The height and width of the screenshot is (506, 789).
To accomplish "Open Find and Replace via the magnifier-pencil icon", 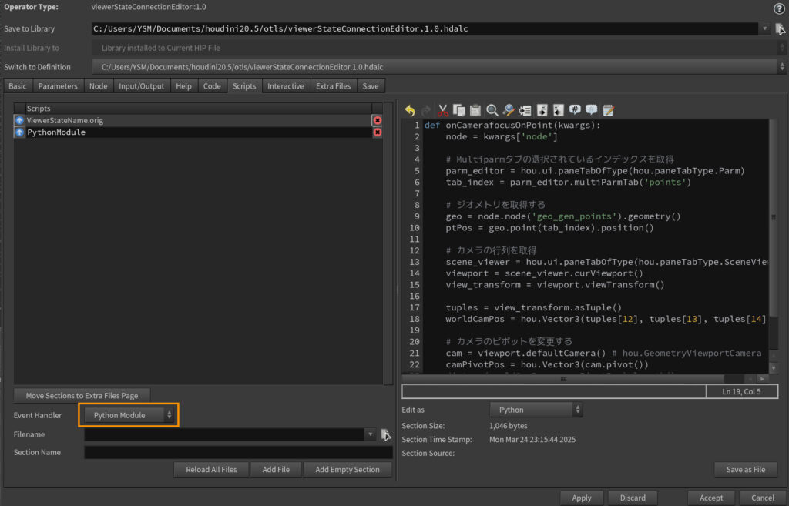I will (509, 110).
